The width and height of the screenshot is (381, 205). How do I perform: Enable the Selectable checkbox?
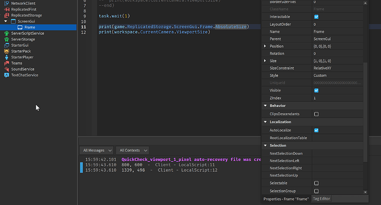coord(316,183)
